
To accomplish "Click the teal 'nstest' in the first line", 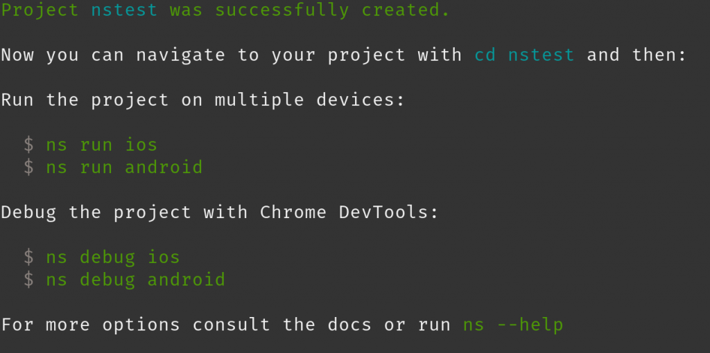I will (125, 10).
